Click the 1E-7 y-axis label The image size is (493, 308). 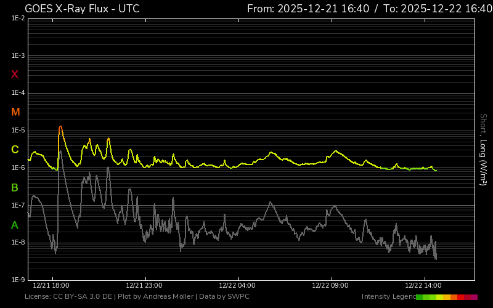click(18, 205)
